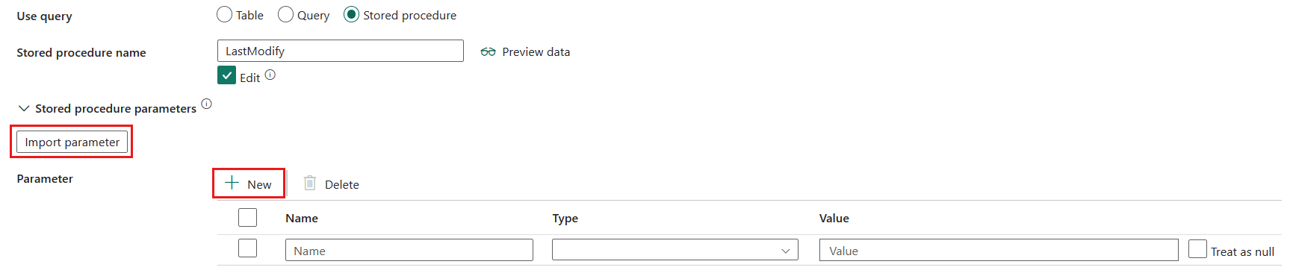The height and width of the screenshot is (276, 1290).
Task: Tick the Treat as null checkbox
Action: [x=1197, y=248]
